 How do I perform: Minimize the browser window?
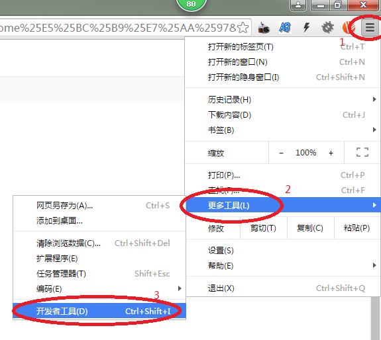click(x=320, y=5)
